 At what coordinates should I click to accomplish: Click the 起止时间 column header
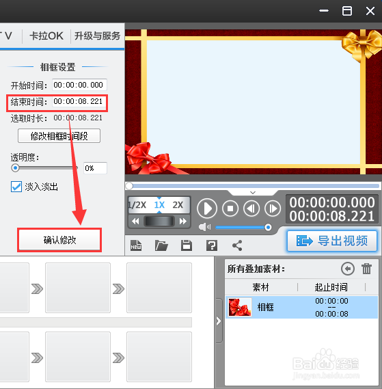coord(331,287)
